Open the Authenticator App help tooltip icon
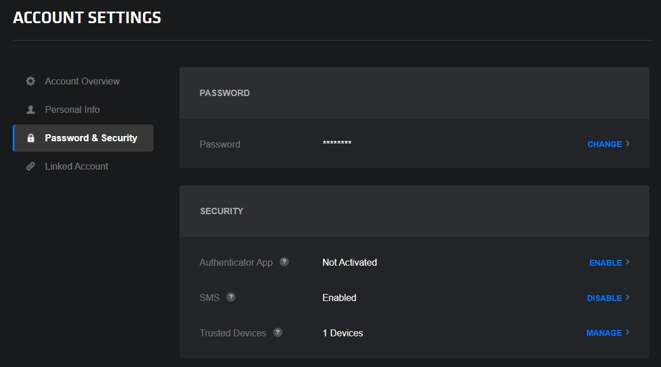 (284, 262)
